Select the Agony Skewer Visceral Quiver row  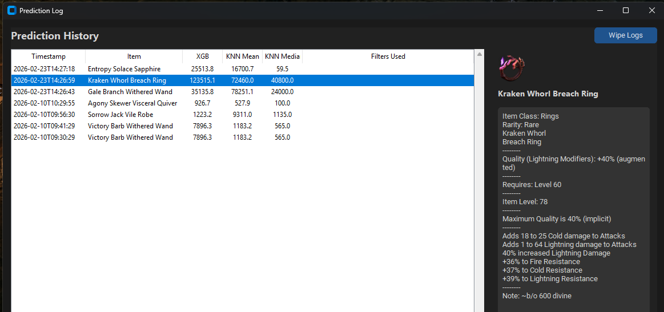pyautogui.click(x=132, y=103)
